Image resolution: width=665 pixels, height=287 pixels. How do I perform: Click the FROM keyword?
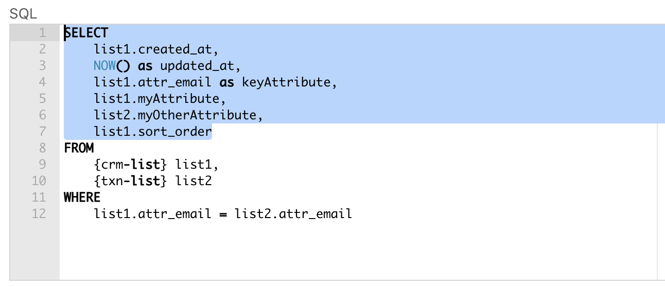point(79,148)
